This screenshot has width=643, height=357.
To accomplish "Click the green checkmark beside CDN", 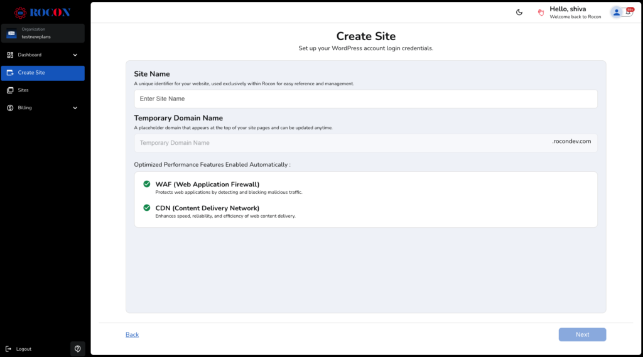I will pos(147,208).
